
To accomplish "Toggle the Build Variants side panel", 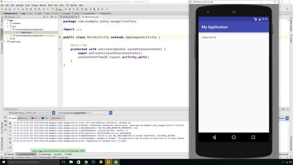I will (x=2, y=143).
